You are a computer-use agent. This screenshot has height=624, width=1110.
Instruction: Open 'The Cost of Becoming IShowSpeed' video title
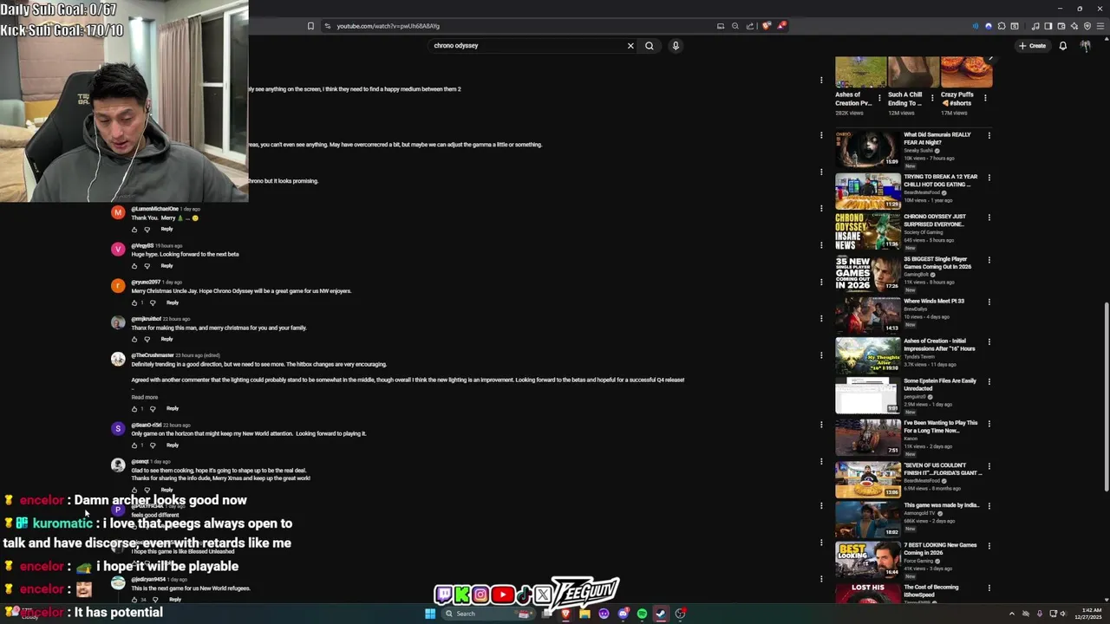click(x=930, y=591)
